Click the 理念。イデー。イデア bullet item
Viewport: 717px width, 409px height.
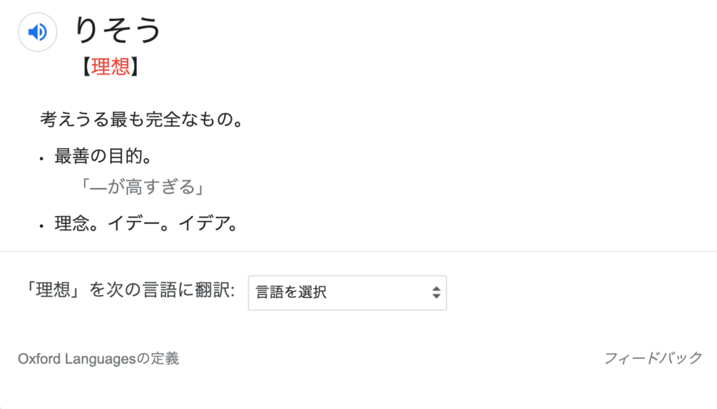(x=146, y=224)
